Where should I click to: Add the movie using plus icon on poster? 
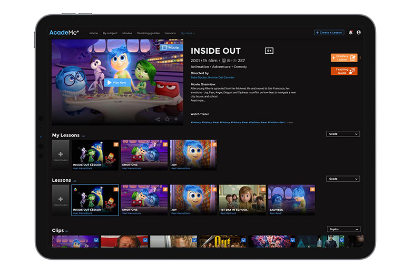176,119
